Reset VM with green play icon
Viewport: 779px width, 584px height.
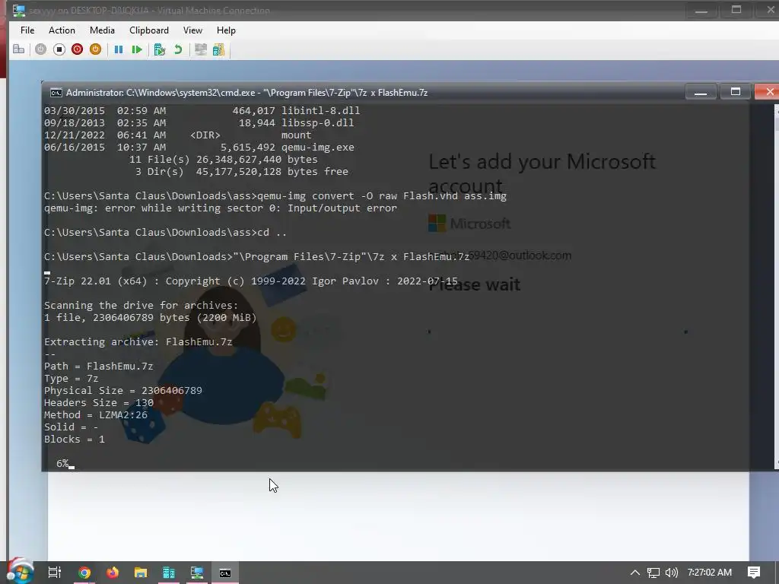pyautogui.click(x=137, y=49)
